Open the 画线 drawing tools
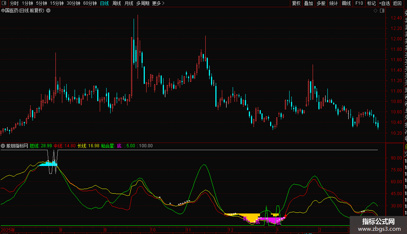This screenshot has width=407, height=234. pyautogui.click(x=346, y=3)
